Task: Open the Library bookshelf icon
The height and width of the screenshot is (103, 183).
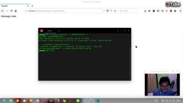Action: 150,11
